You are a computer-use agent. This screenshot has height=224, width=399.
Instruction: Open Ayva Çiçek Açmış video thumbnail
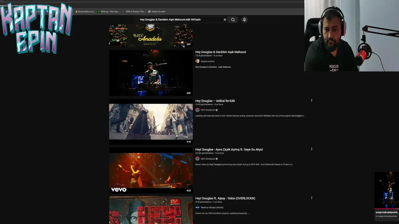coord(151,170)
